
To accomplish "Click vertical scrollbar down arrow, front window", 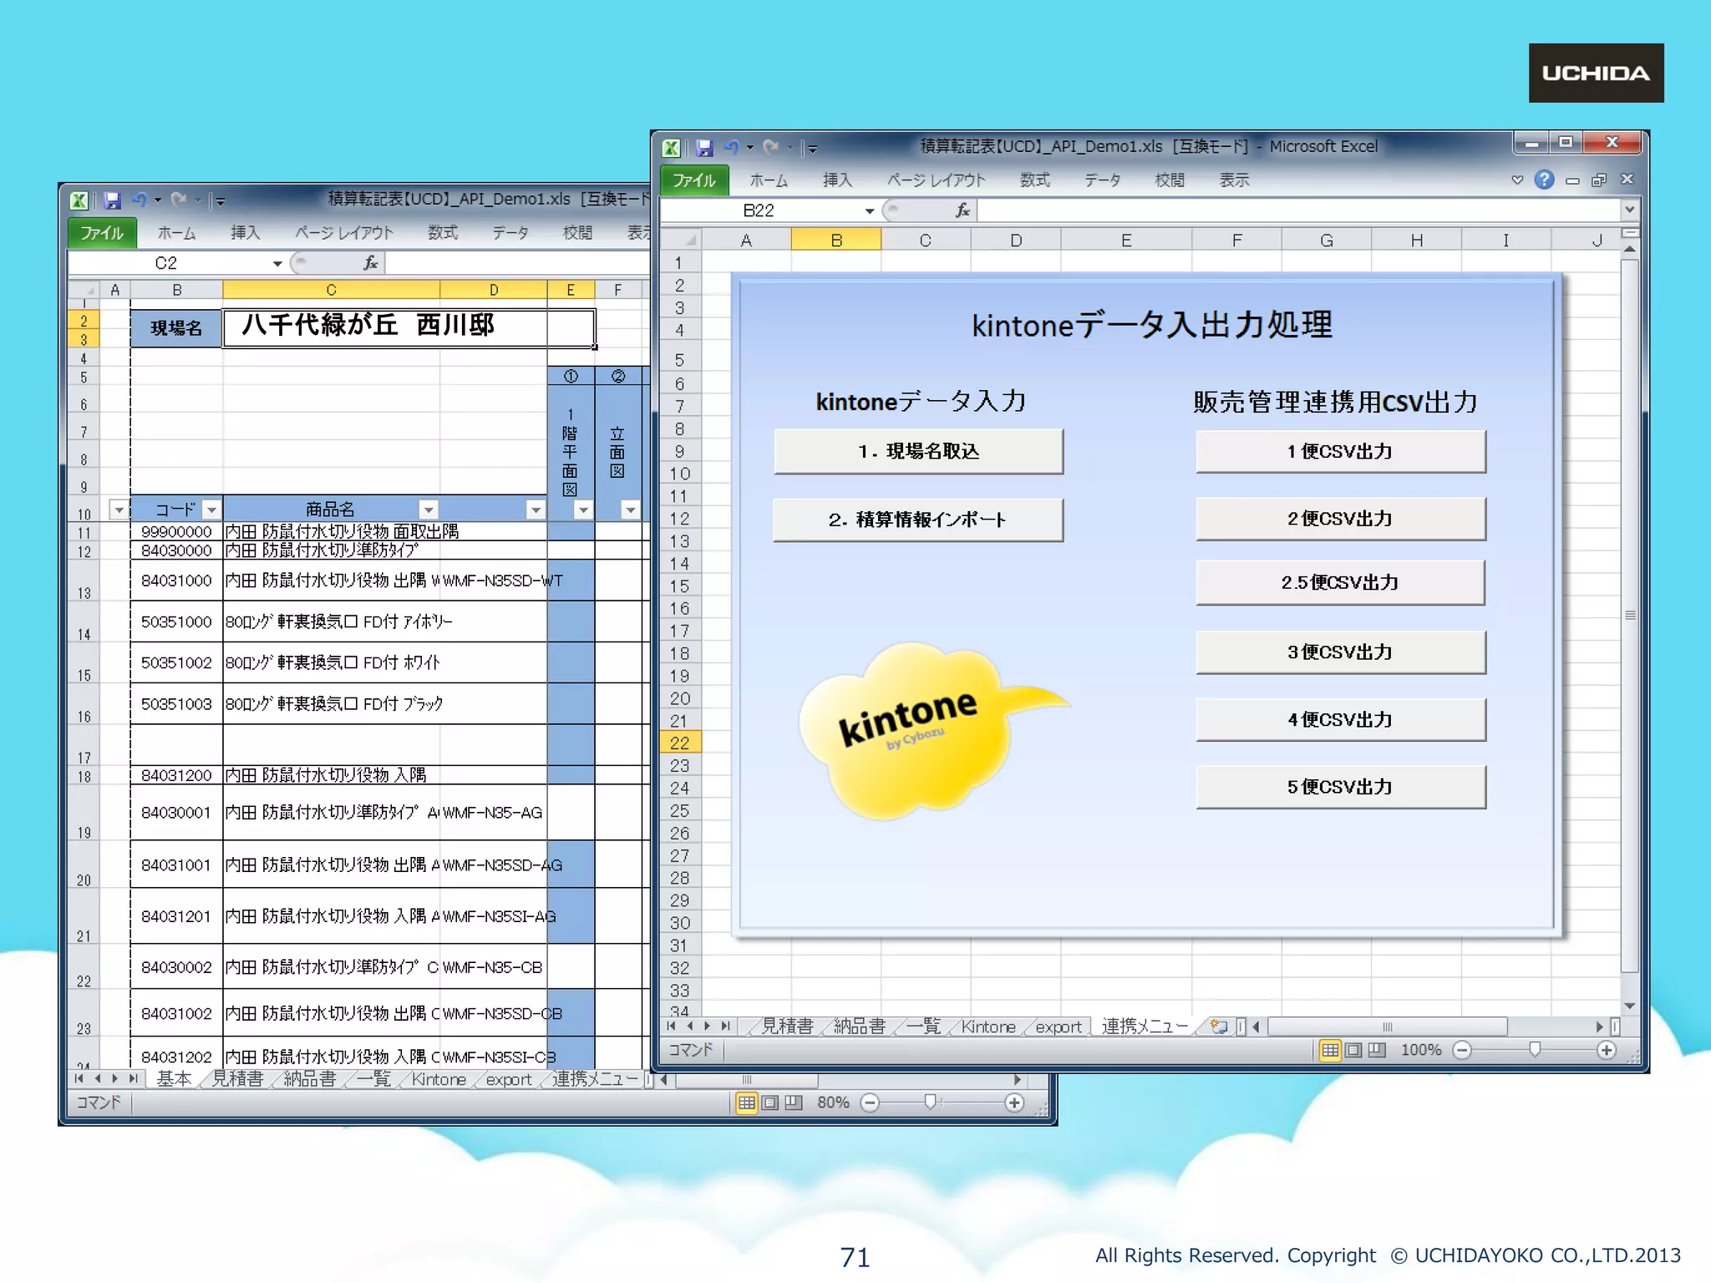I will pos(1629,1006).
